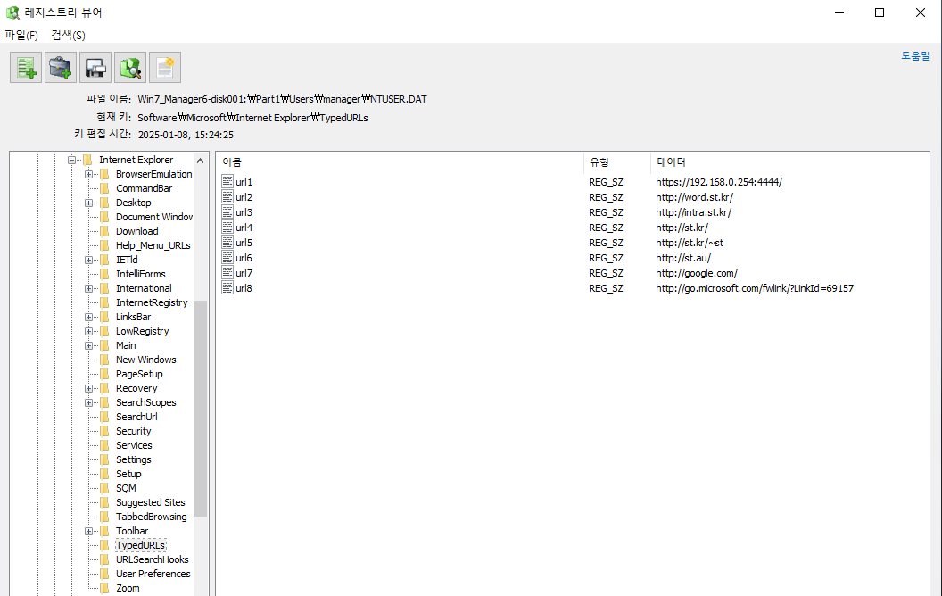The image size is (942, 596).
Task: Click the floppy disk save/print toolbar icon
Action: tap(95, 67)
